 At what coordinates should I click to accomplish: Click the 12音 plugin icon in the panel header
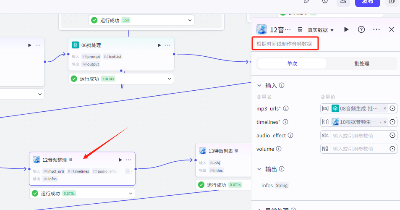tap(261, 29)
